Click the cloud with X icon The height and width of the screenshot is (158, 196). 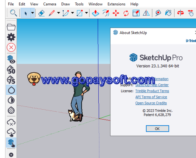11,122
